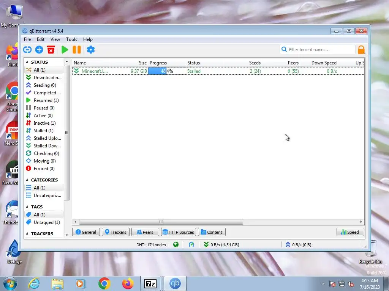
Task: Click the connection status globe icon
Action: pos(176,244)
